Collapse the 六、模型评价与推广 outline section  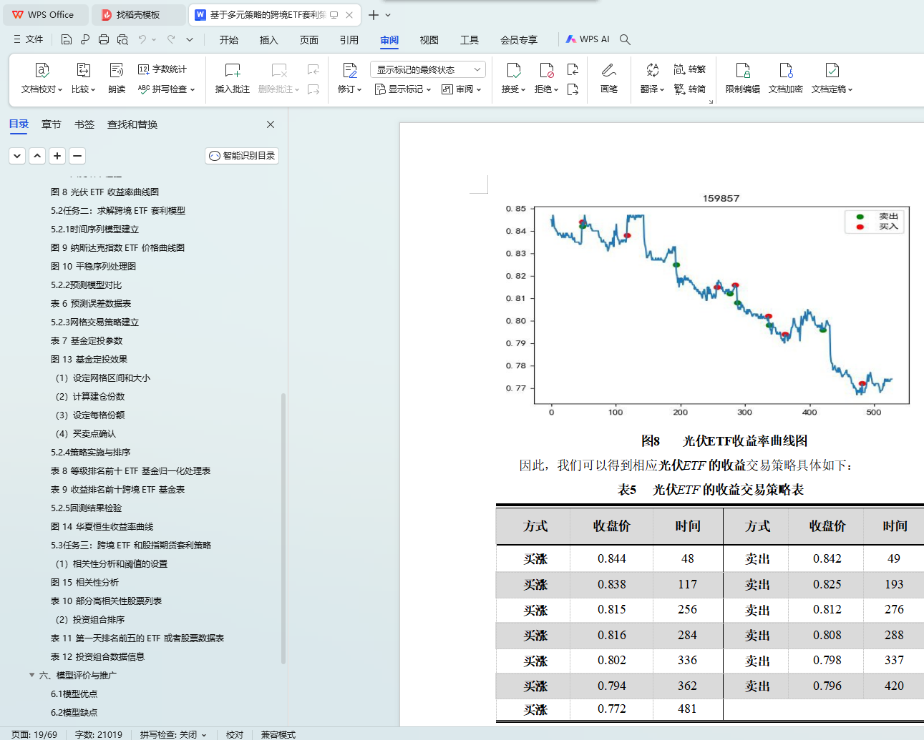[x=31, y=675]
